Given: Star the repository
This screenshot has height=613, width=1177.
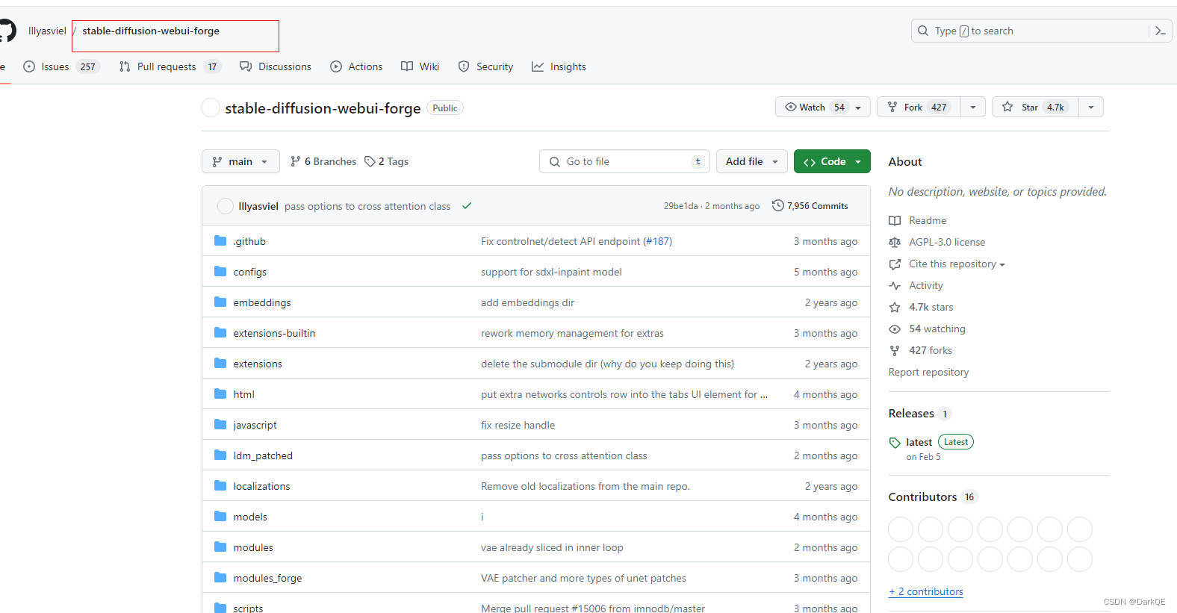Looking at the screenshot, I should [1035, 108].
